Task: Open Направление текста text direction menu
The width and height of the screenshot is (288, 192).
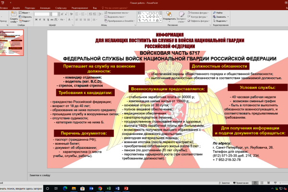Action: point(117,12)
